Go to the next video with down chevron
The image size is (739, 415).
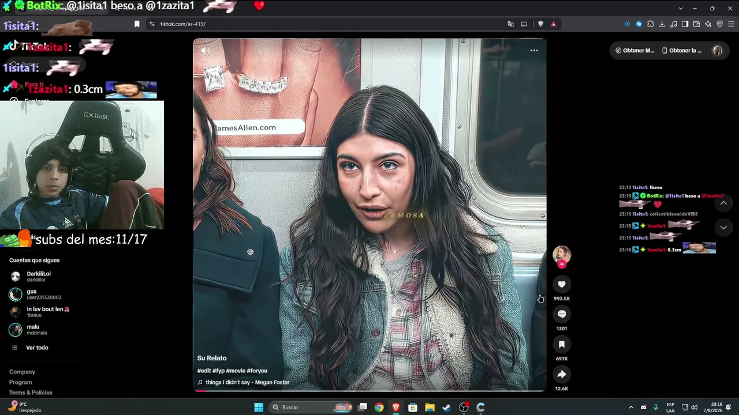click(723, 228)
